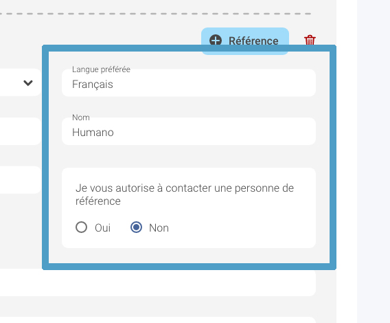Focus the Nom field containing Humano
The image size is (390, 323).
189,131
